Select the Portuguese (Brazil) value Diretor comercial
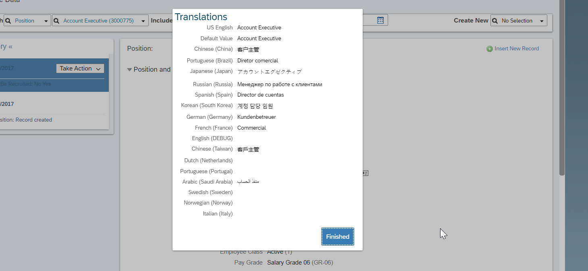588x271 pixels. click(258, 60)
